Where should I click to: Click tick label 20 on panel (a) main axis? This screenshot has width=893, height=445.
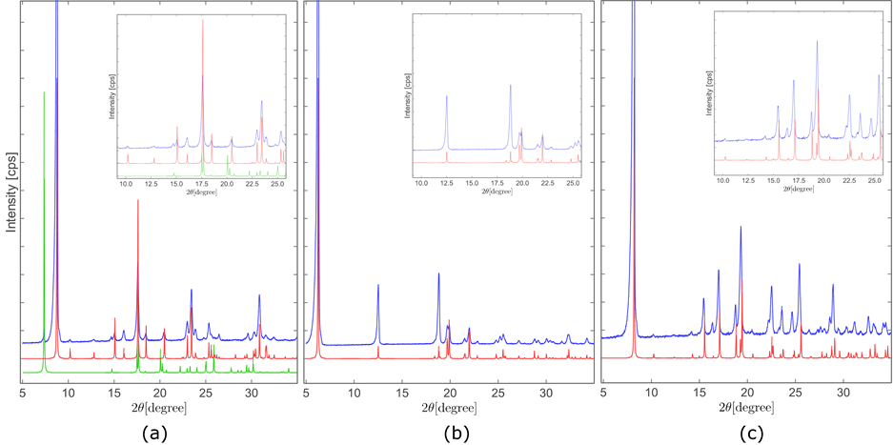[159, 394]
